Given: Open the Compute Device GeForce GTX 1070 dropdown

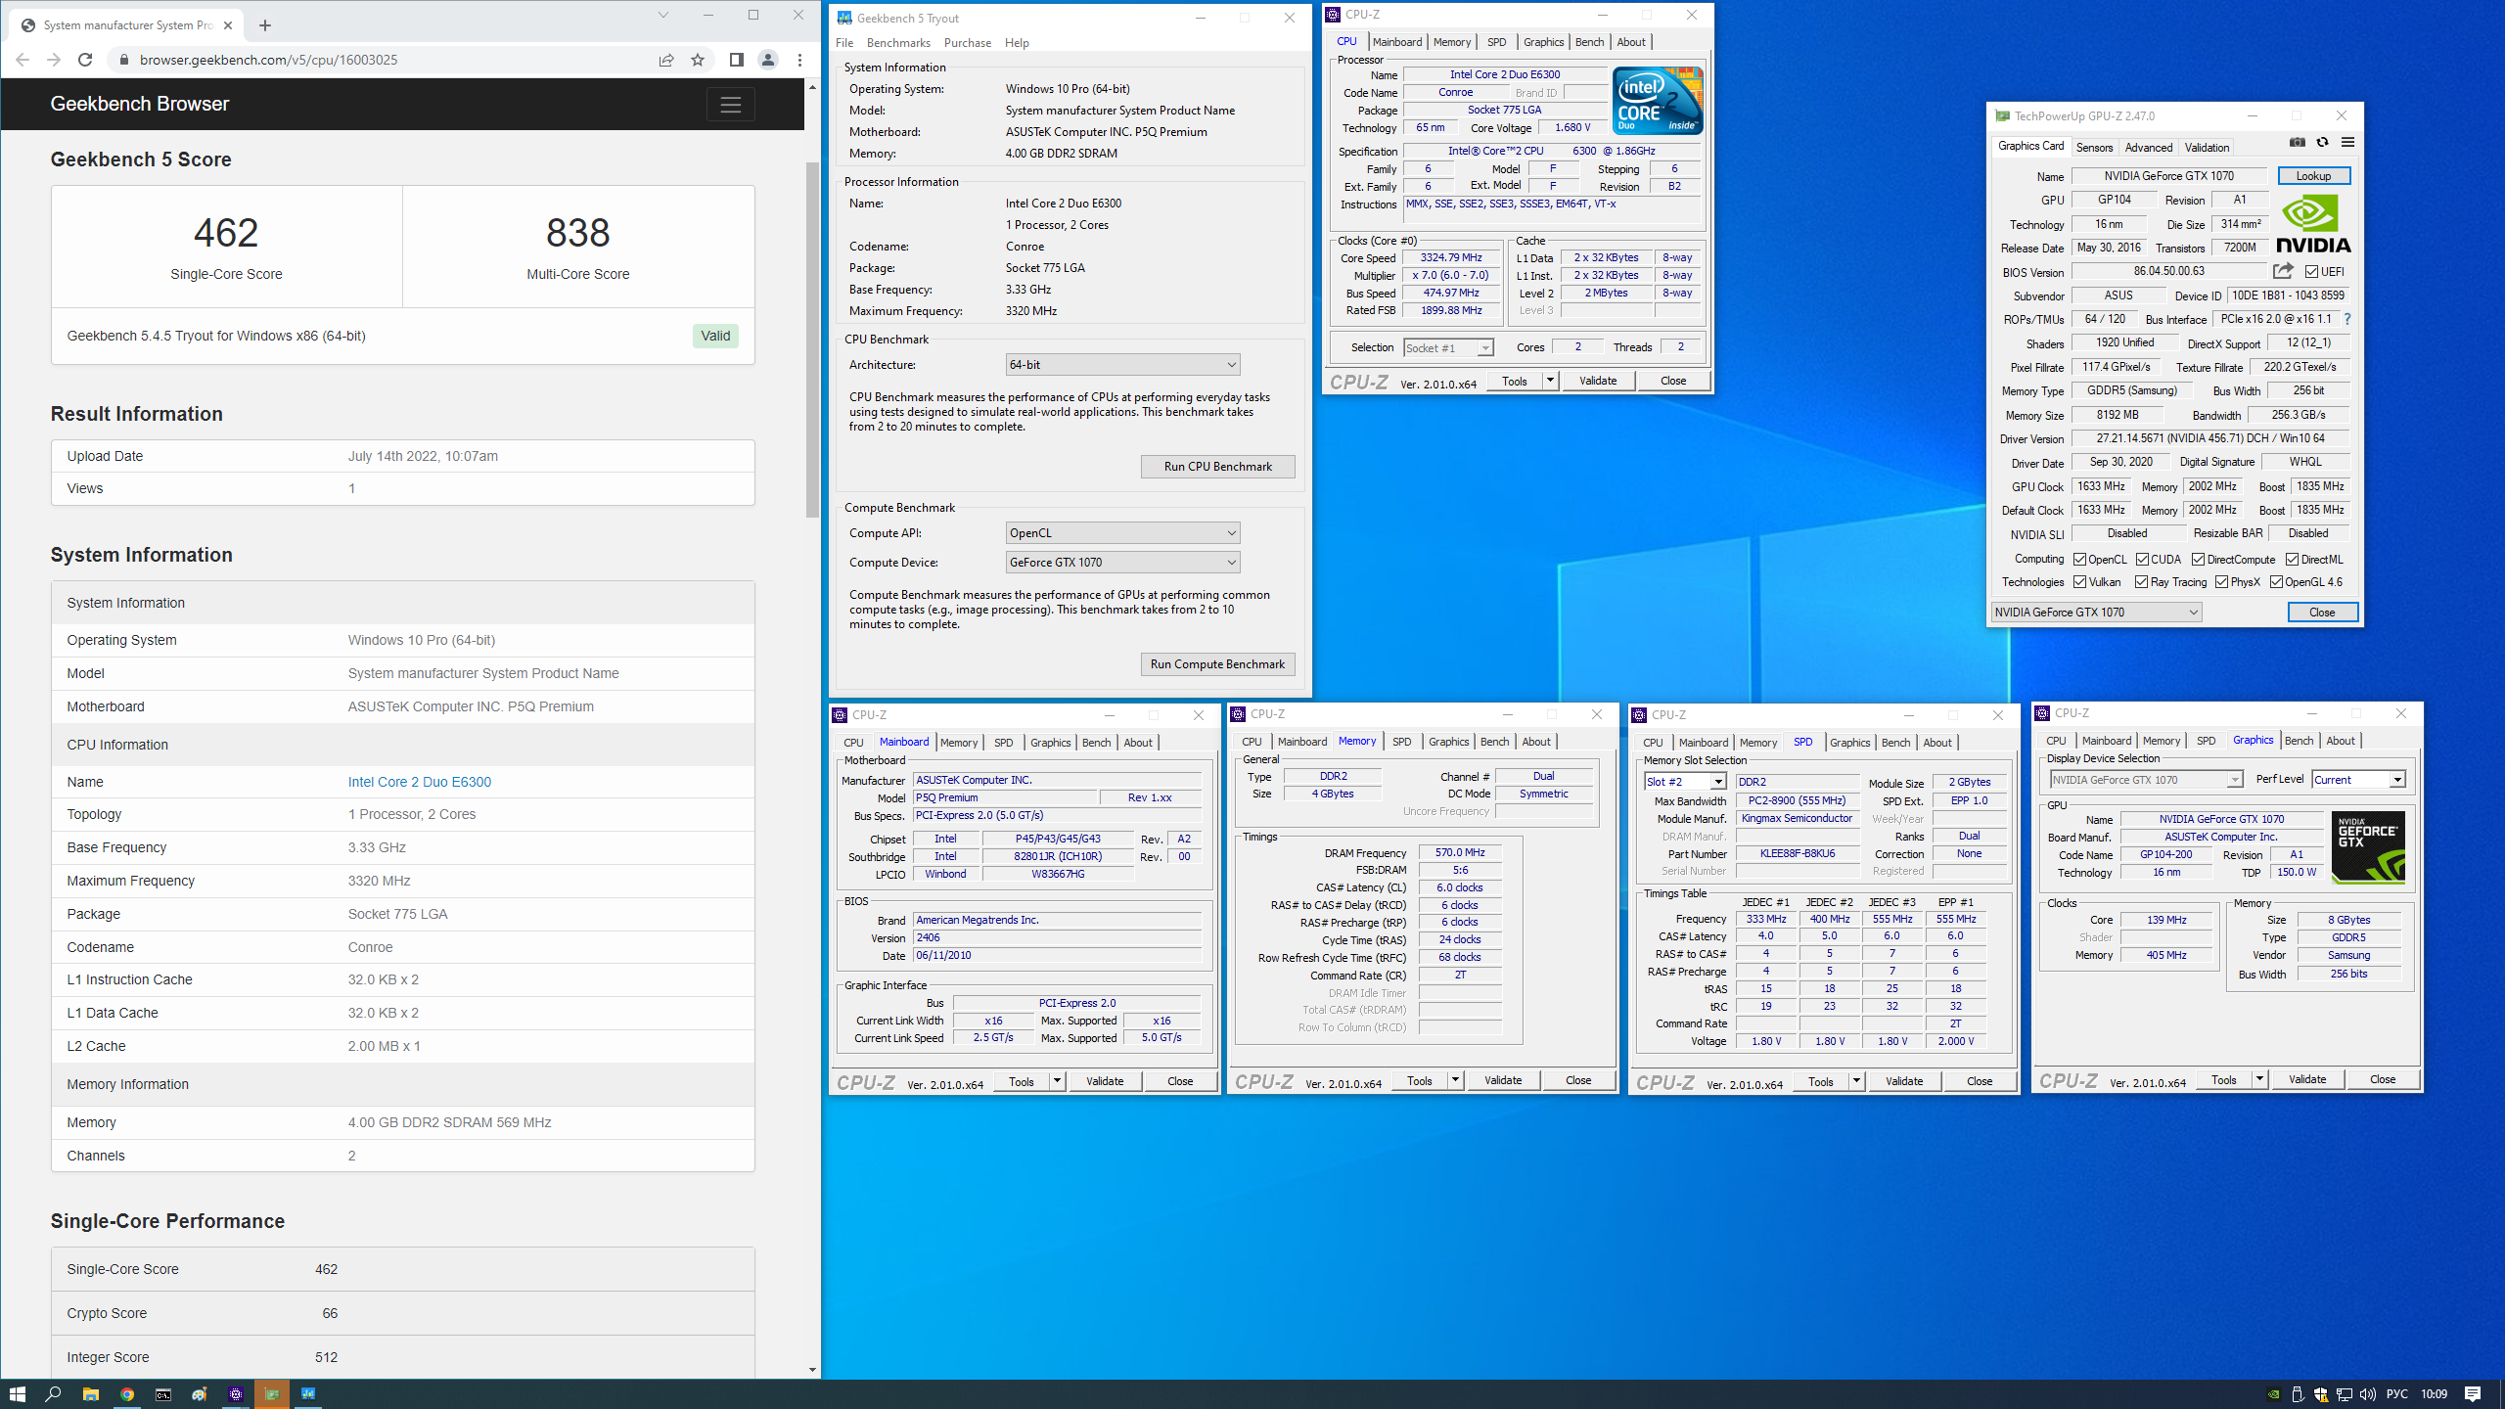Looking at the screenshot, I should [x=1123, y=563].
